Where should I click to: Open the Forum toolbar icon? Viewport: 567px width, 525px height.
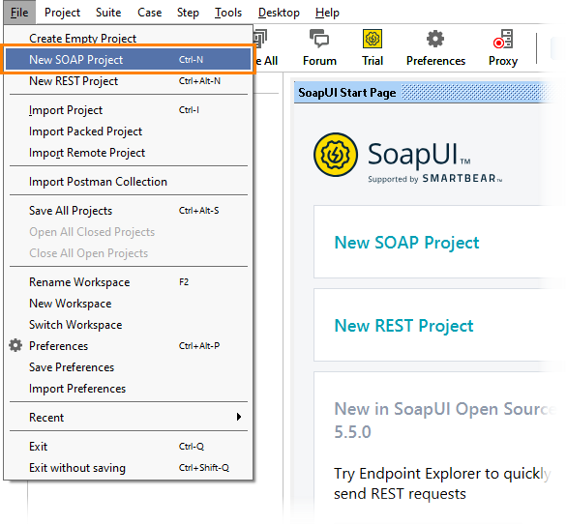(x=319, y=47)
